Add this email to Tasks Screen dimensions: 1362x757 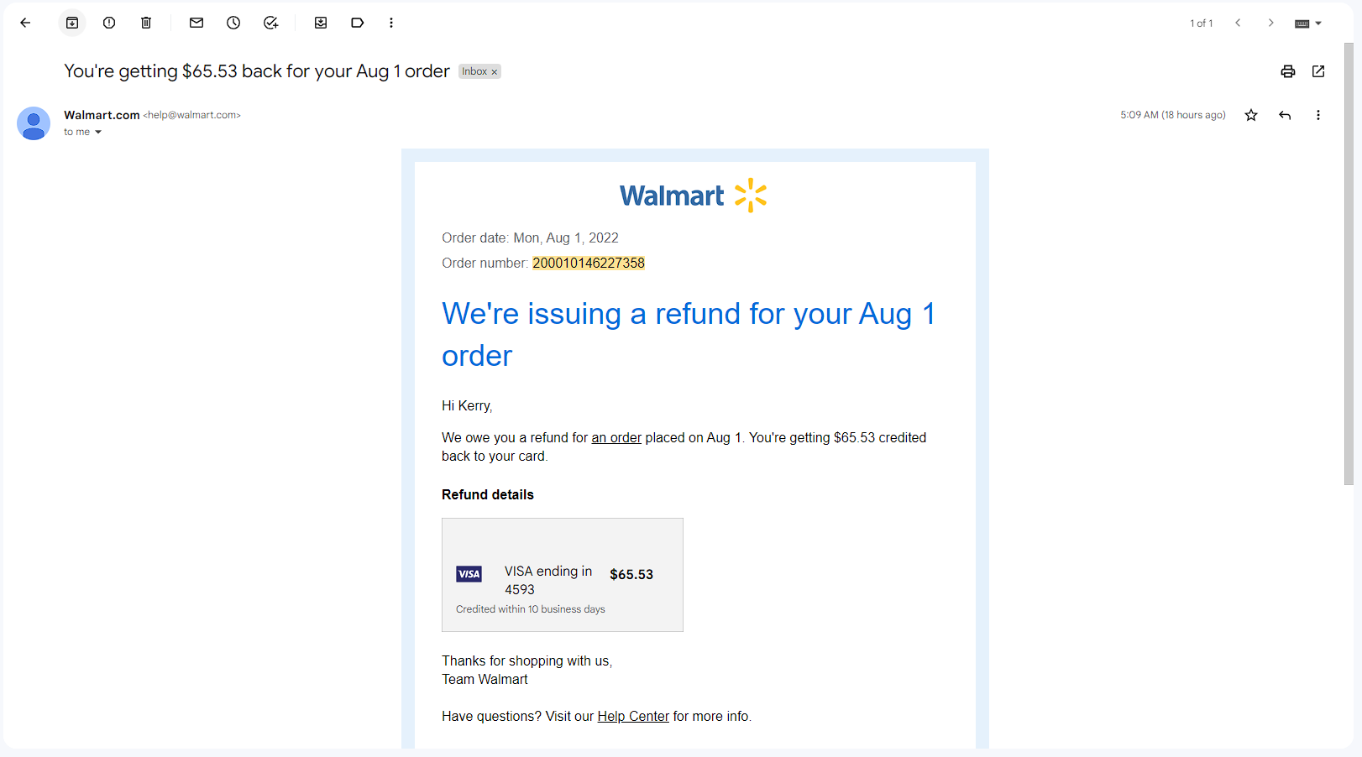tap(270, 23)
